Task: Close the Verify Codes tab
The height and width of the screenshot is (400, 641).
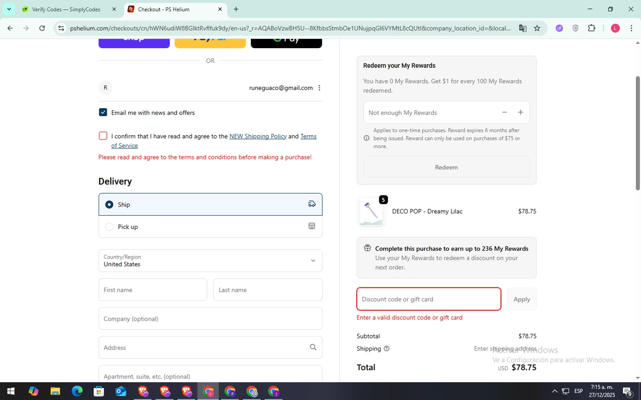Action: point(114,9)
